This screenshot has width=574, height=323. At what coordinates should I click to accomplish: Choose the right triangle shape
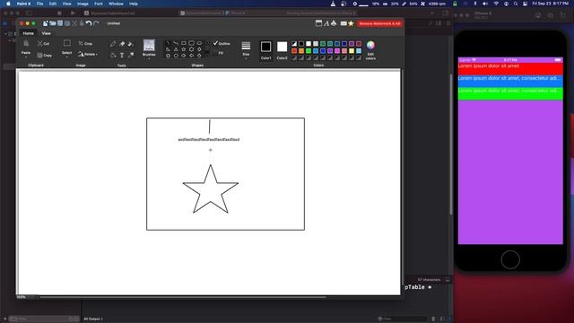(168, 49)
